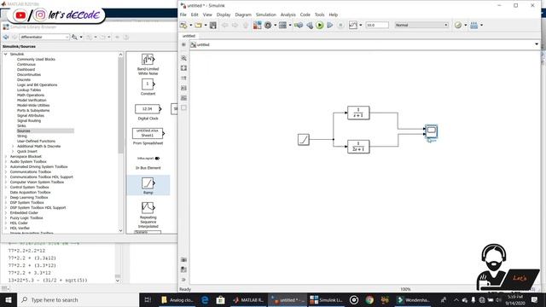Click the Step Forward button in Simulink toolbar

[330, 25]
